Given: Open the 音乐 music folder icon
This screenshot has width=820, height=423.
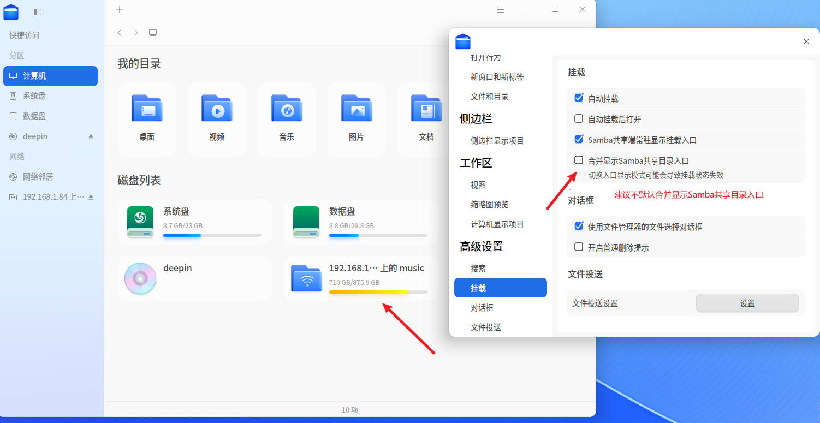Looking at the screenshot, I should tap(287, 108).
